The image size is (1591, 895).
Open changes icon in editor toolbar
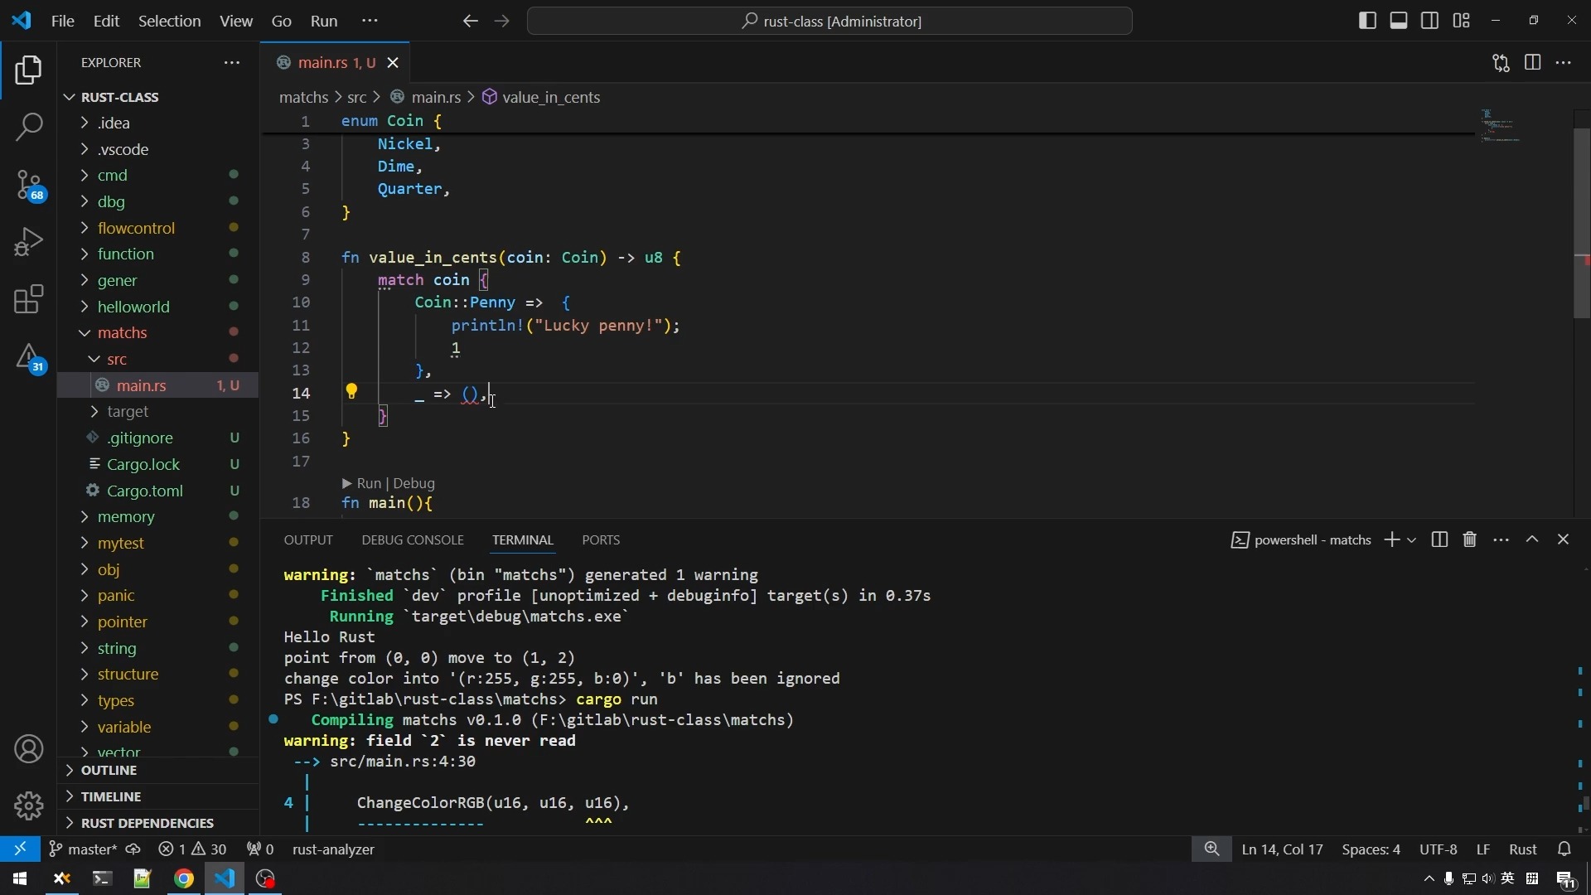click(1501, 63)
